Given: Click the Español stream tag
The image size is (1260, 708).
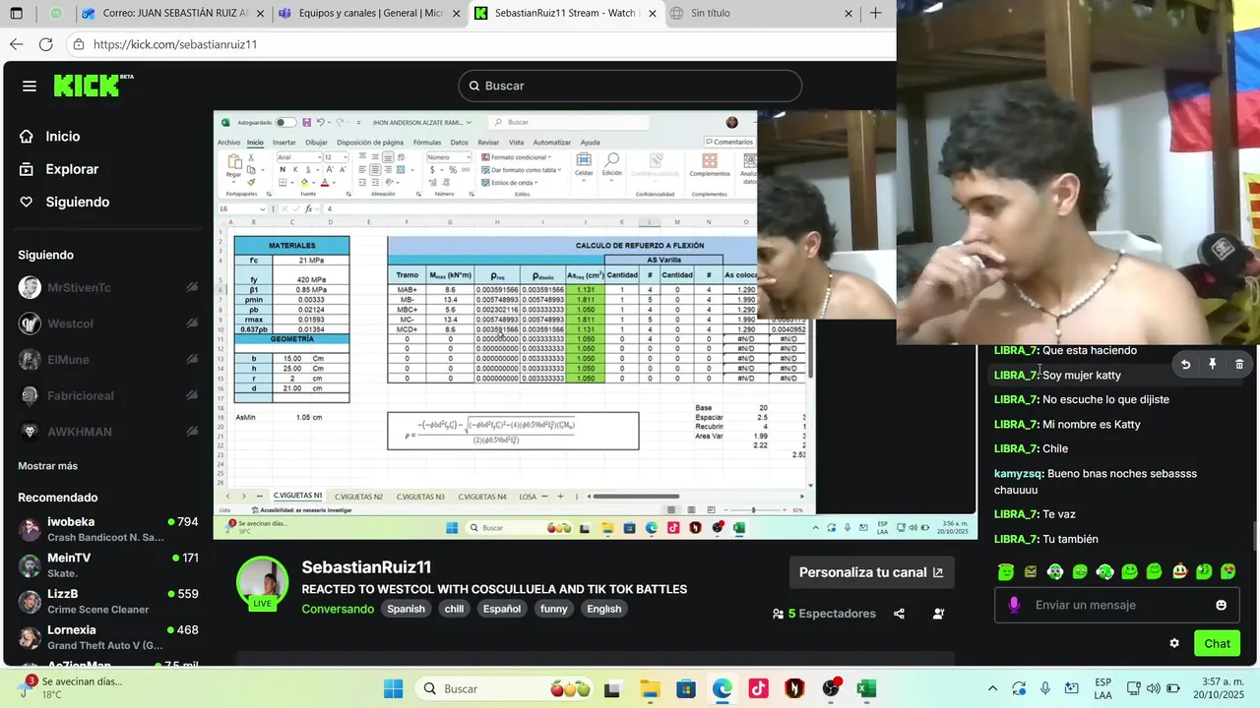Looking at the screenshot, I should click(x=501, y=609).
